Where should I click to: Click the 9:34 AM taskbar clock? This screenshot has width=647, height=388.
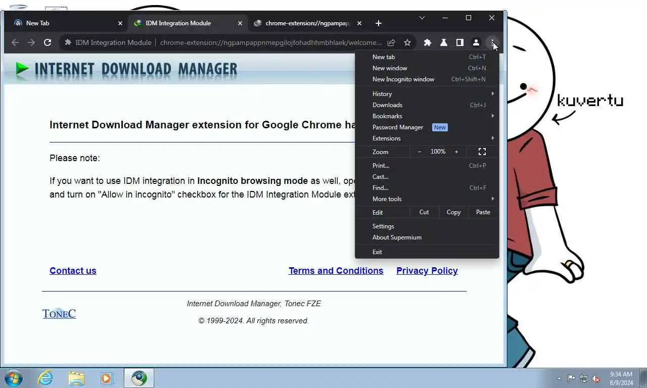tap(621, 378)
